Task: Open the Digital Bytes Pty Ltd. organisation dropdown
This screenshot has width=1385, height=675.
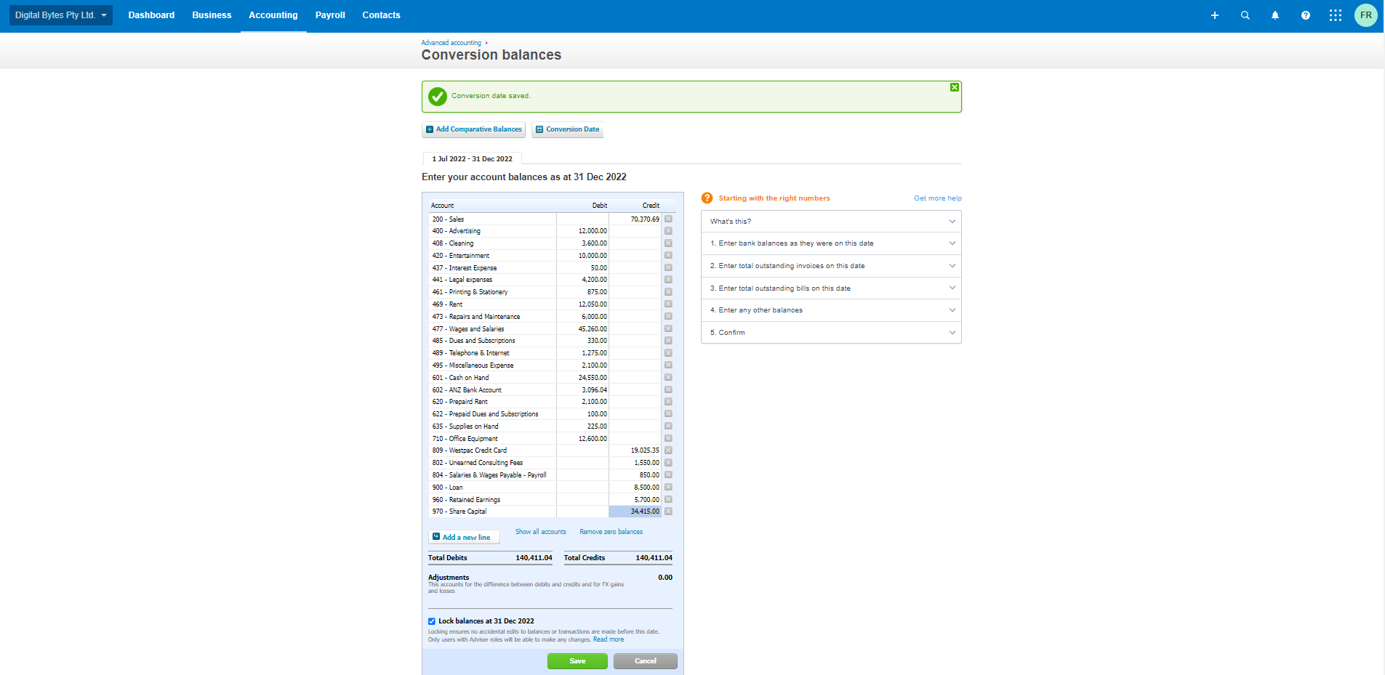Action: tap(61, 15)
